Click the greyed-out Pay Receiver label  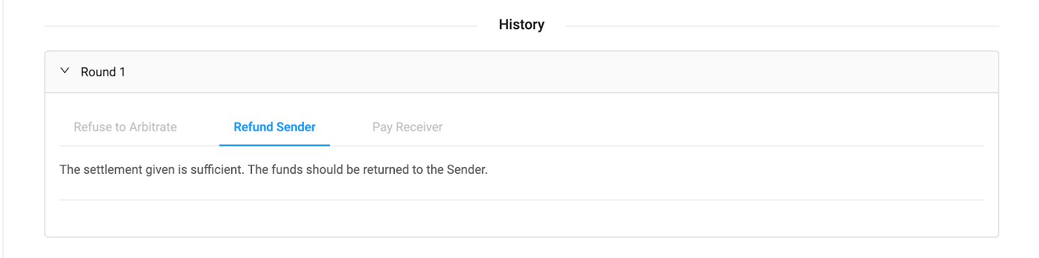click(407, 127)
